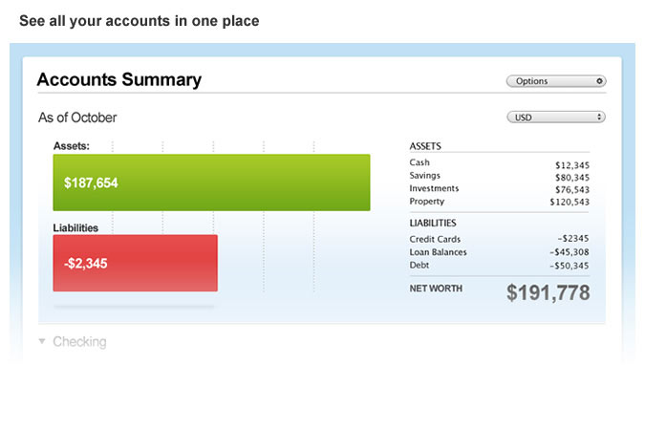
Task: Click the Options button gear icon
Action: 599,81
